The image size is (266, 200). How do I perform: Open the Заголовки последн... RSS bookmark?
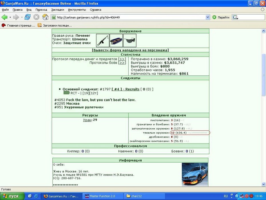coord(55,26)
